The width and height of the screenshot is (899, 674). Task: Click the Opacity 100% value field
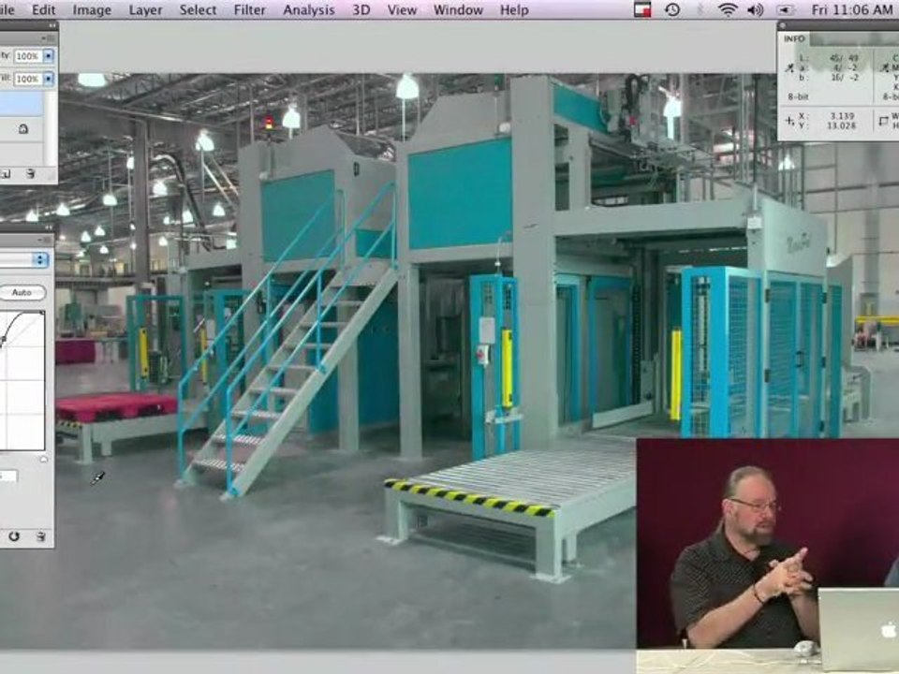(x=27, y=55)
